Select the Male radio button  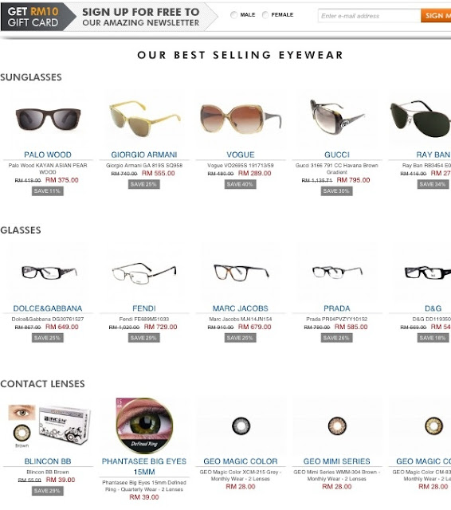click(233, 15)
